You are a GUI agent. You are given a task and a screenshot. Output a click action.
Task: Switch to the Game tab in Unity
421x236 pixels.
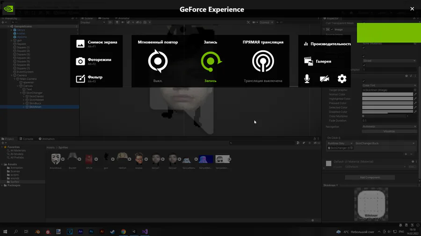[104, 18]
